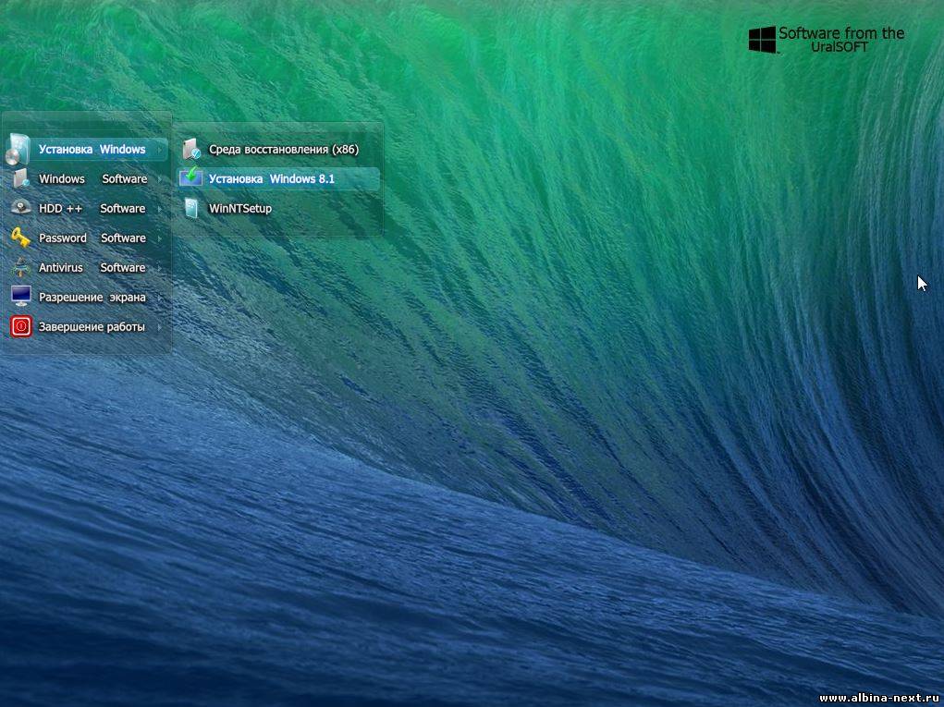Open the Установка Windows menu entry
The width and height of the screenshot is (944, 707).
86,149
